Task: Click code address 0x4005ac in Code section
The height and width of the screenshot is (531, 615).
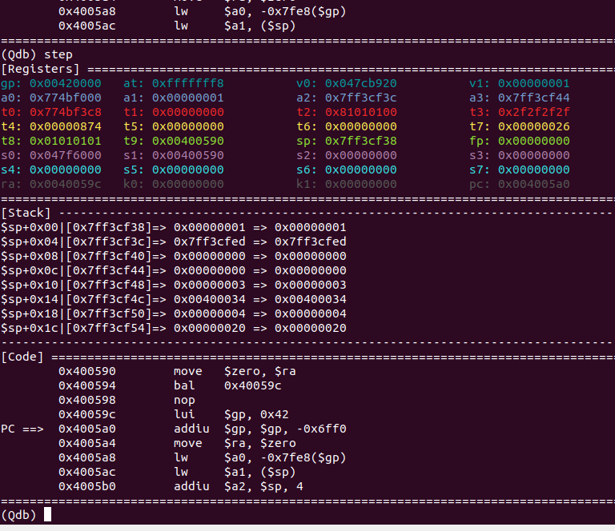Action: [87, 473]
